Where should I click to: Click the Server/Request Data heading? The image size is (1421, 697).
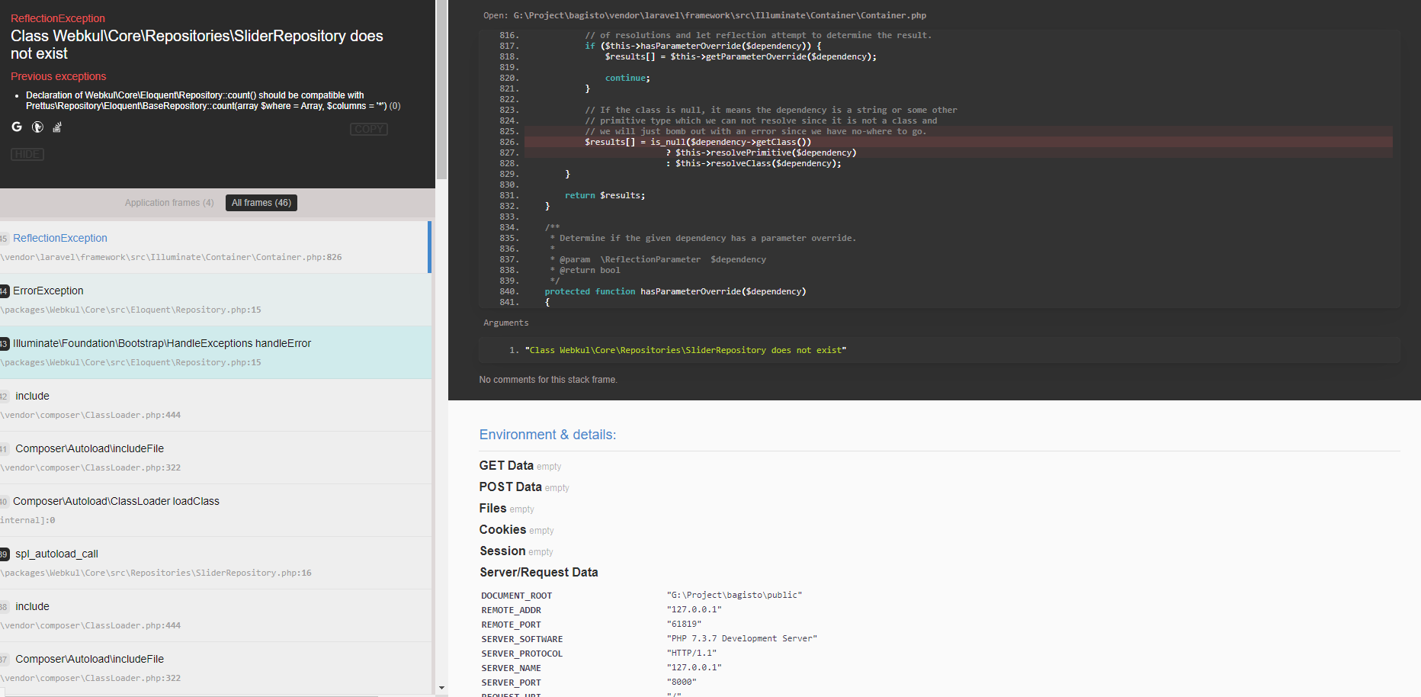click(x=539, y=572)
